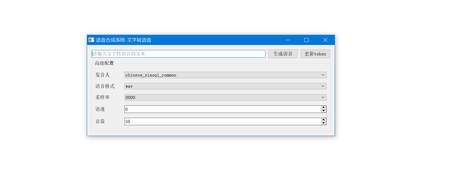454x175 pixels.
Task: Minimize the 语音合成系统 window
Action: [288, 40]
